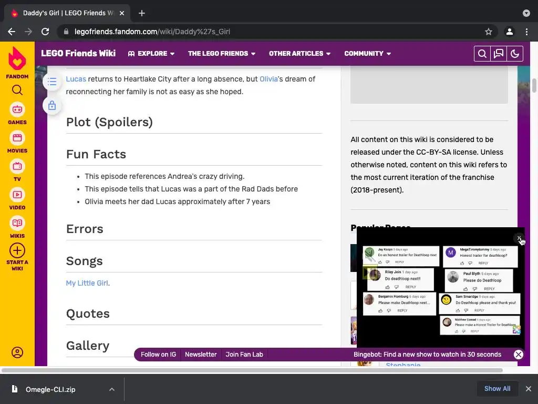The height and width of the screenshot is (404, 538).
Task: Click the "after 7 years" fun fact
Action: tap(178, 201)
